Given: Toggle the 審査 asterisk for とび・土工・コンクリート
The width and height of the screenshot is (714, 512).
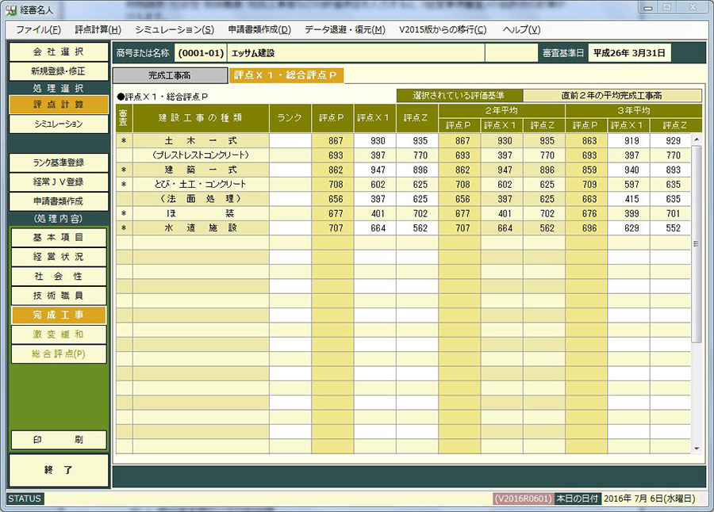Looking at the screenshot, I should coord(124,185).
